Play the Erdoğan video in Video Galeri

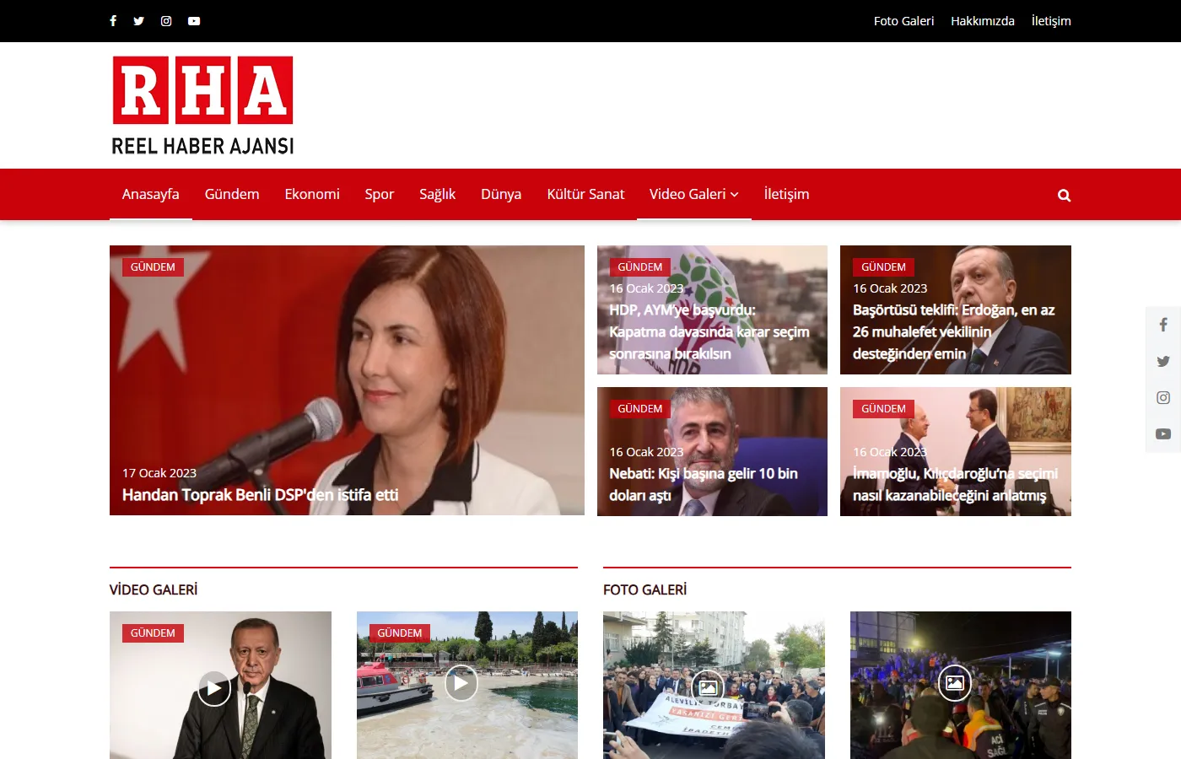[x=214, y=688]
